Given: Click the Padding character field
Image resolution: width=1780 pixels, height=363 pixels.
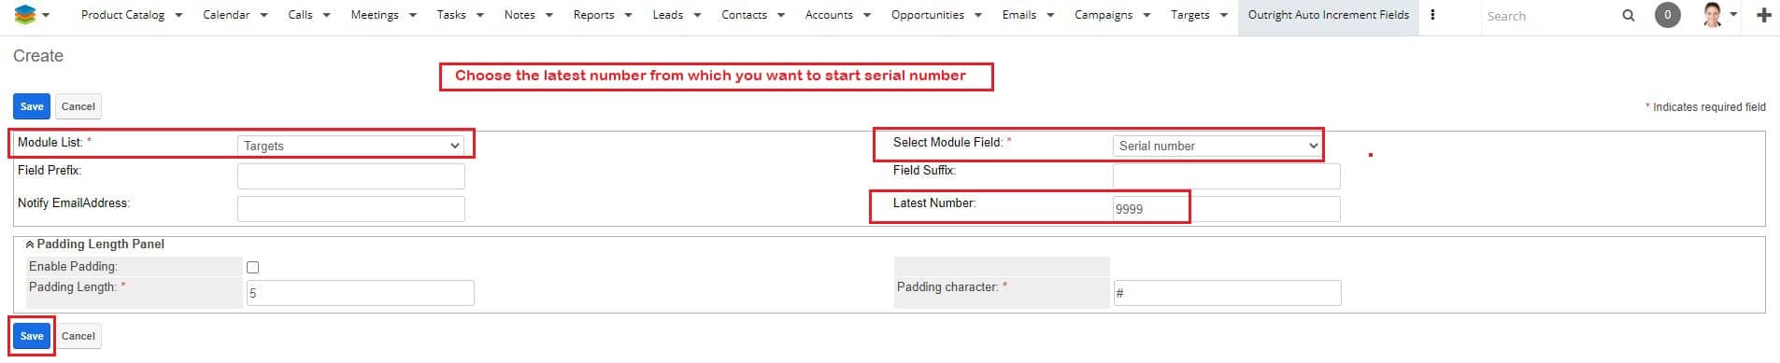Looking at the screenshot, I should click(x=1227, y=293).
